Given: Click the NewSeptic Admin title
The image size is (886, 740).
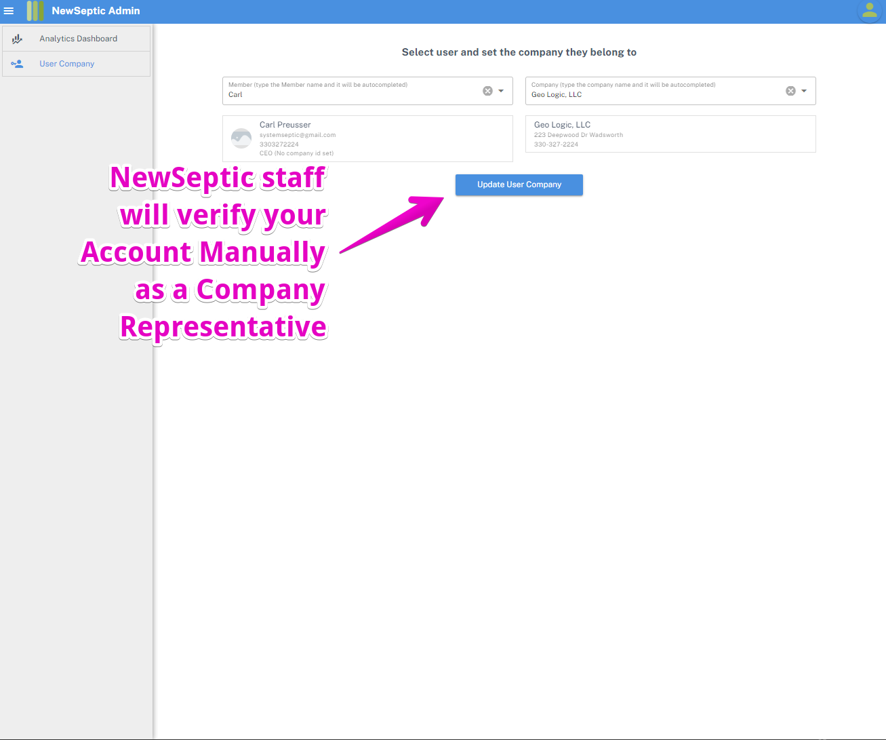Looking at the screenshot, I should coord(96,11).
